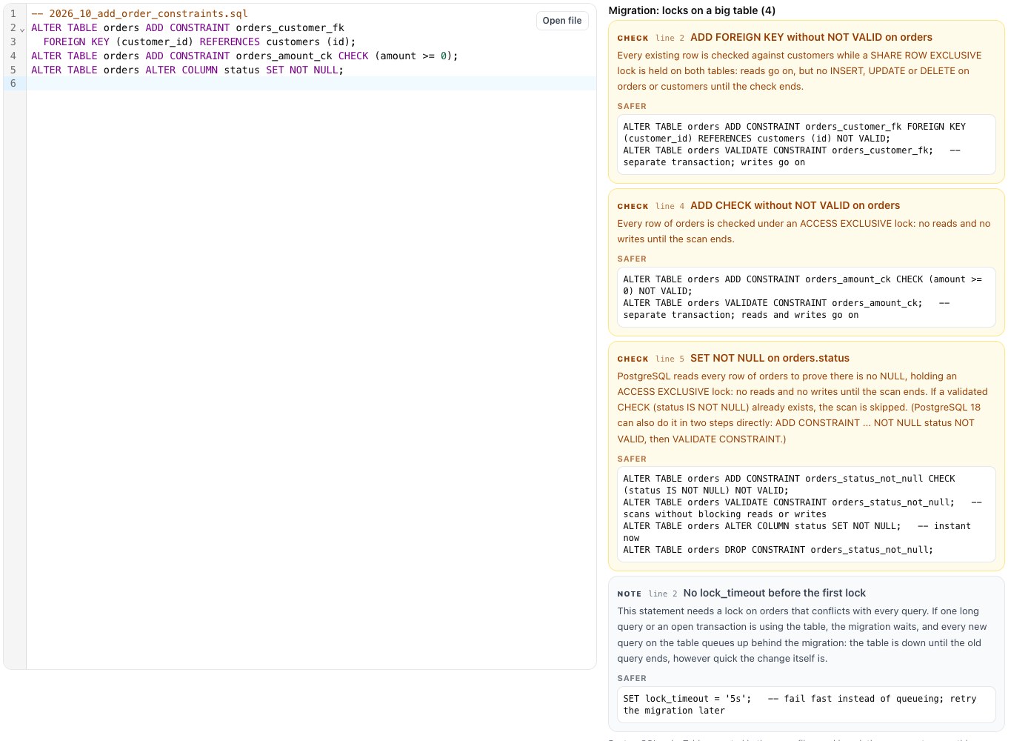Click the SET NOT NULL statement on line 5
Screen dimensions: 1011x741
coord(187,70)
